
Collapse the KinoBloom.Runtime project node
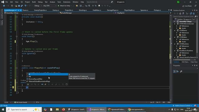[175, 51]
